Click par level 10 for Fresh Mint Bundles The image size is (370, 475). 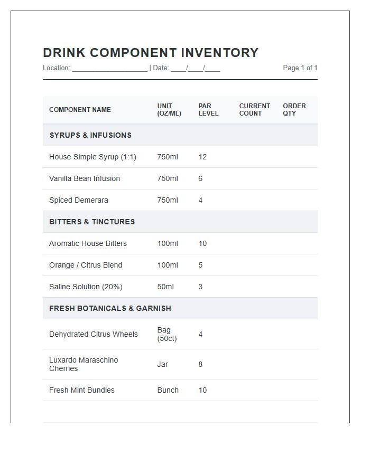202,390
